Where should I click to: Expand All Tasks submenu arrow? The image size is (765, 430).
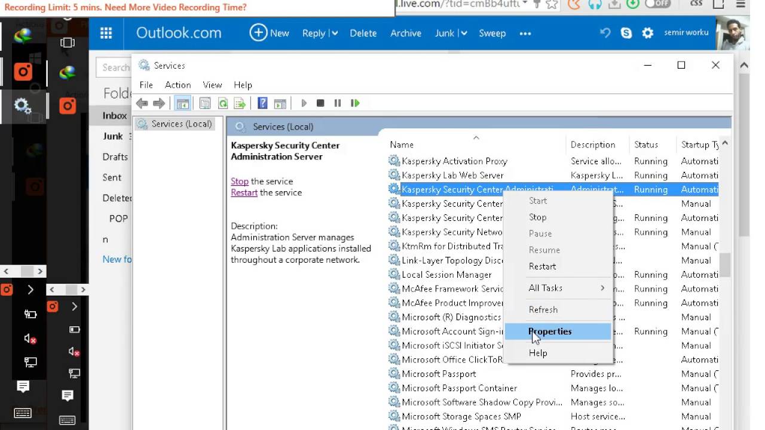pos(602,288)
